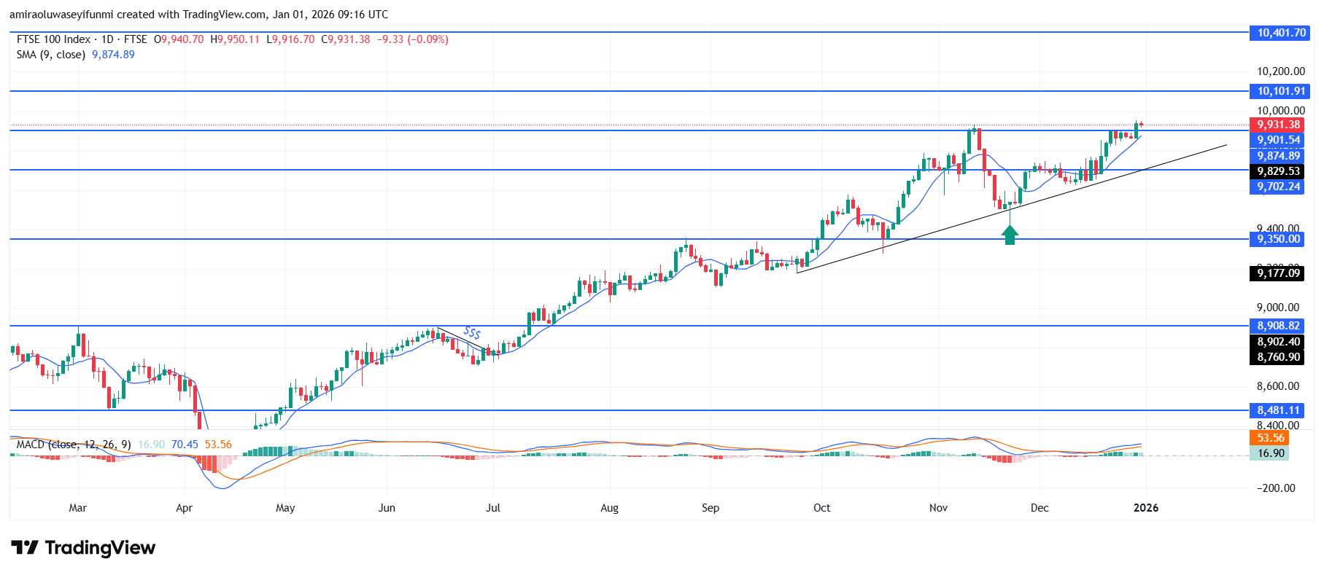
Task: Click the Mar label on time axis
Action: (77, 508)
